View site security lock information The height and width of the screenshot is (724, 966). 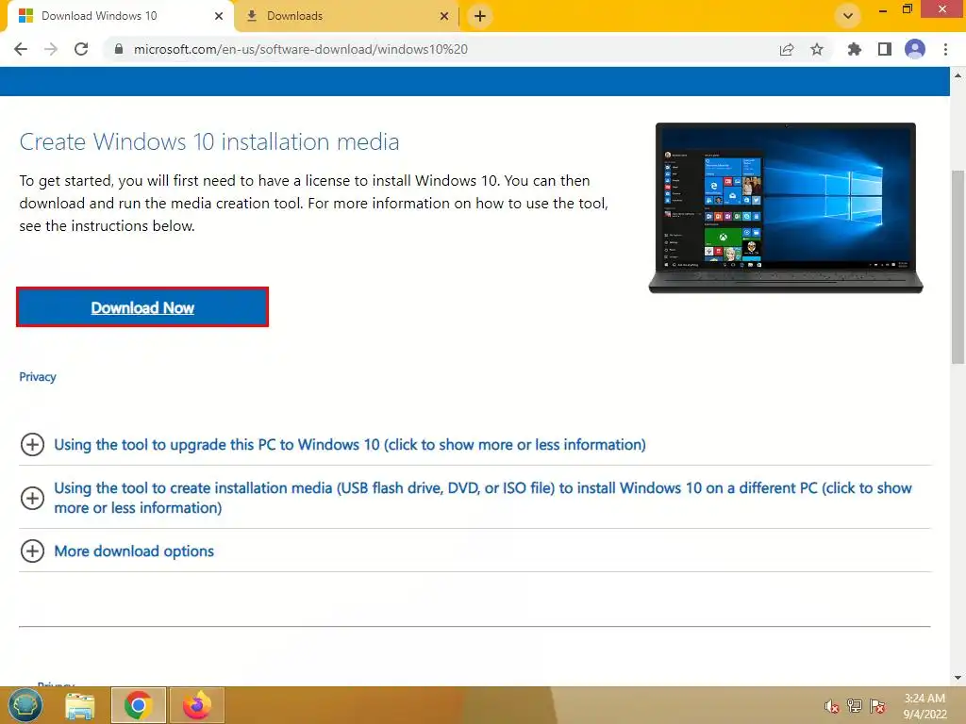click(119, 49)
